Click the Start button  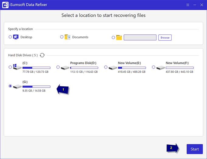click(x=195, y=149)
